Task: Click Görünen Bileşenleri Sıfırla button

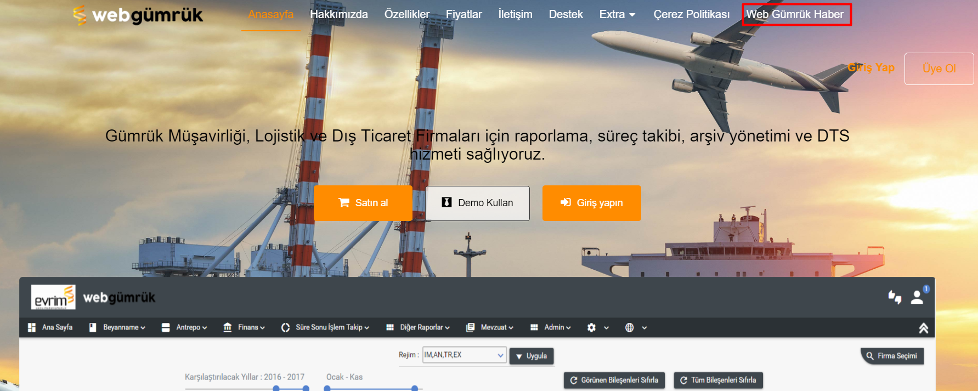Action: point(614,380)
